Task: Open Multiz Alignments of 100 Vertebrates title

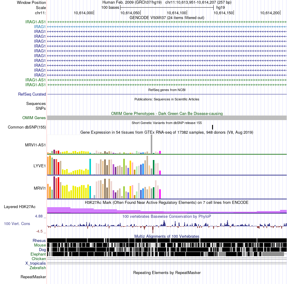Action: point(167,236)
